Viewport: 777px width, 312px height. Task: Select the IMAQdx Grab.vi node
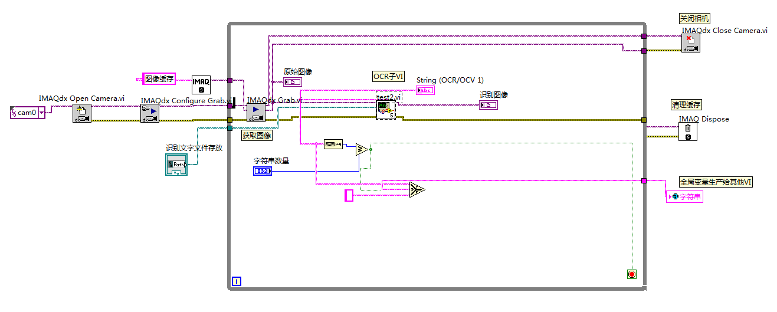256,113
